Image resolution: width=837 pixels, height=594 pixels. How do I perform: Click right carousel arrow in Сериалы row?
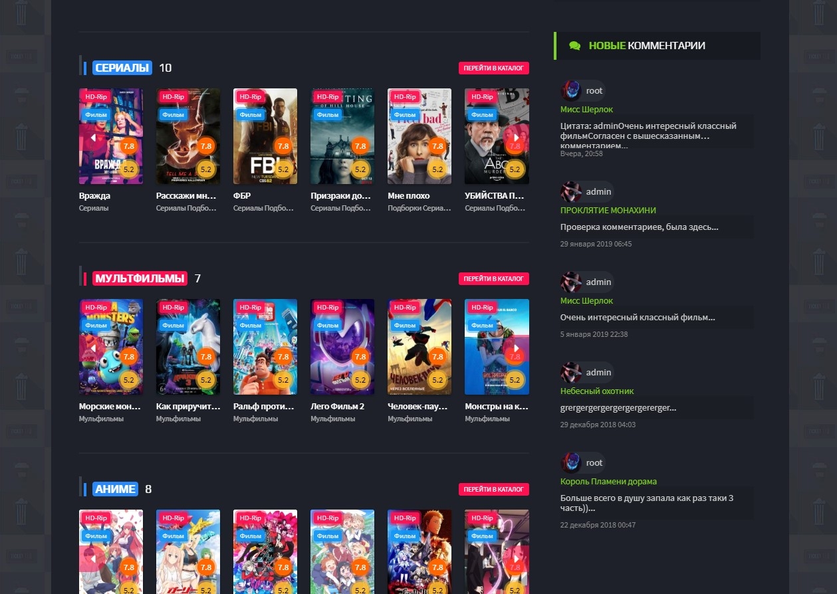pyautogui.click(x=516, y=138)
